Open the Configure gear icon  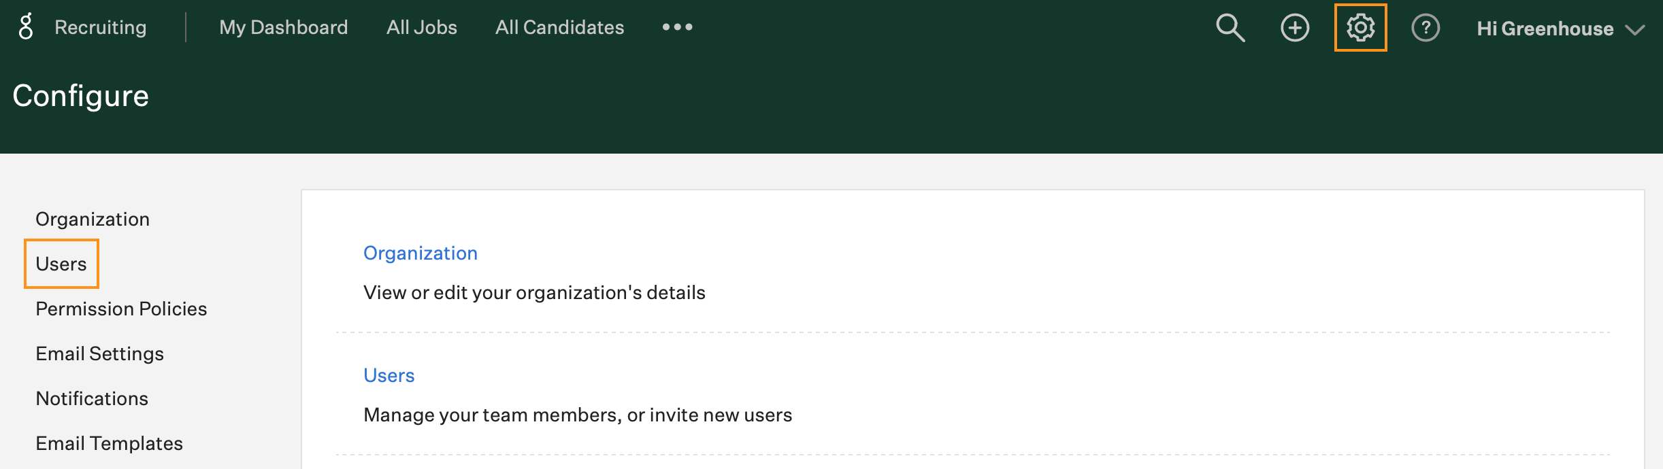click(1360, 28)
